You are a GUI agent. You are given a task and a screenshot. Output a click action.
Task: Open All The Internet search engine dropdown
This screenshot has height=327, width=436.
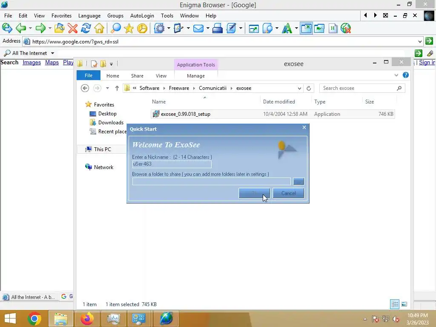tap(52, 53)
